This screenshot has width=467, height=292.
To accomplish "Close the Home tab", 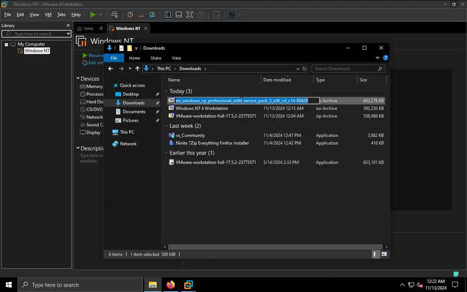I will tap(101, 28).
